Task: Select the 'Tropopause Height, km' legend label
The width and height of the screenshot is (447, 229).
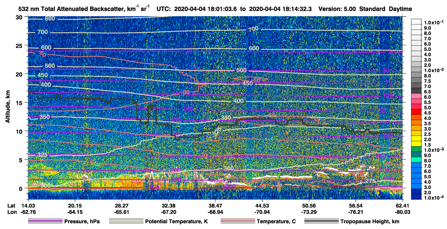Action: point(370,221)
